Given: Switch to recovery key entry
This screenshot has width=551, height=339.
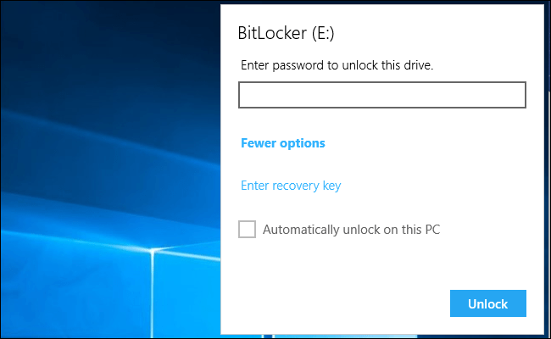Looking at the screenshot, I should click(291, 186).
